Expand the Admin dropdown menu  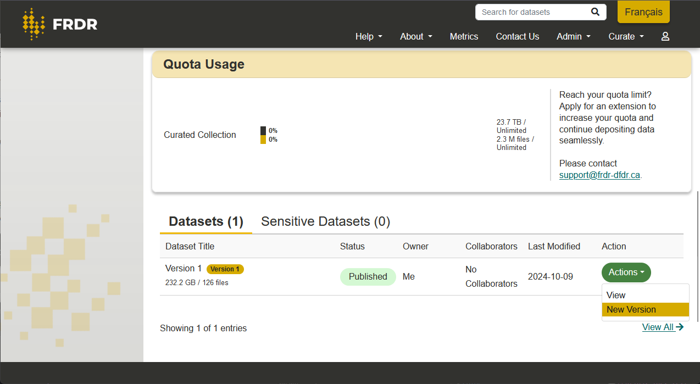click(574, 36)
